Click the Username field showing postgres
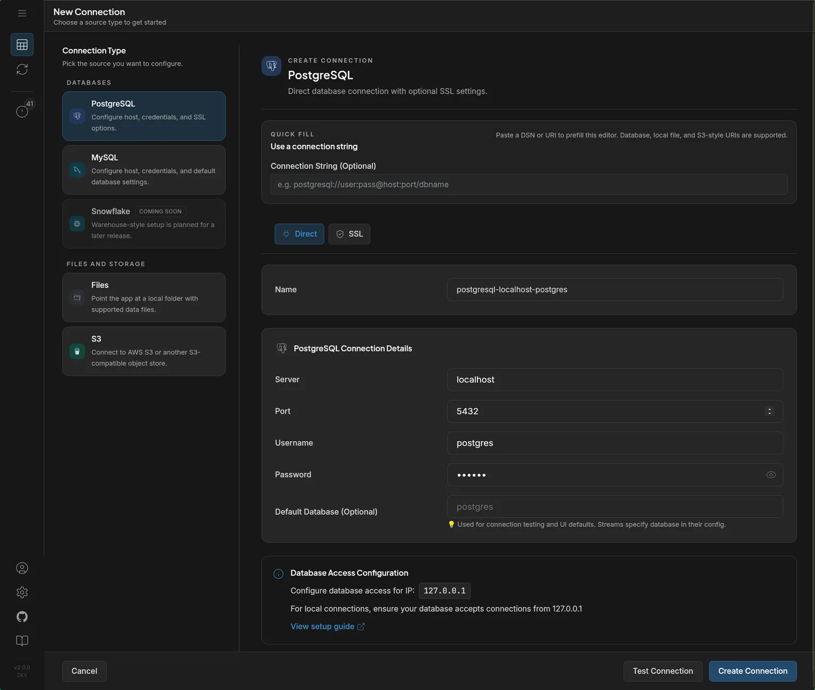The width and height of the screenshot is (815, 690). (x=615, y=443)
